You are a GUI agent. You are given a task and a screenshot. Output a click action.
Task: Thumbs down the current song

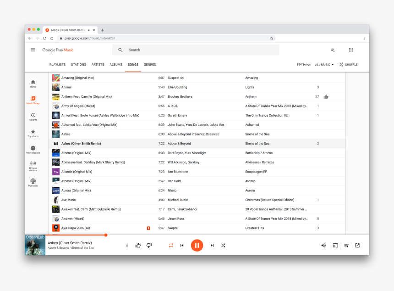(x=149, y=246)
